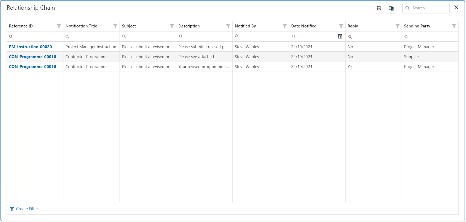Click the Reply filter row field

374,36
